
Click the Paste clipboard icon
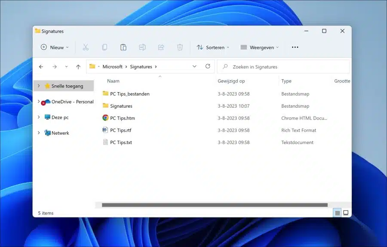click(x=123, y=47)
